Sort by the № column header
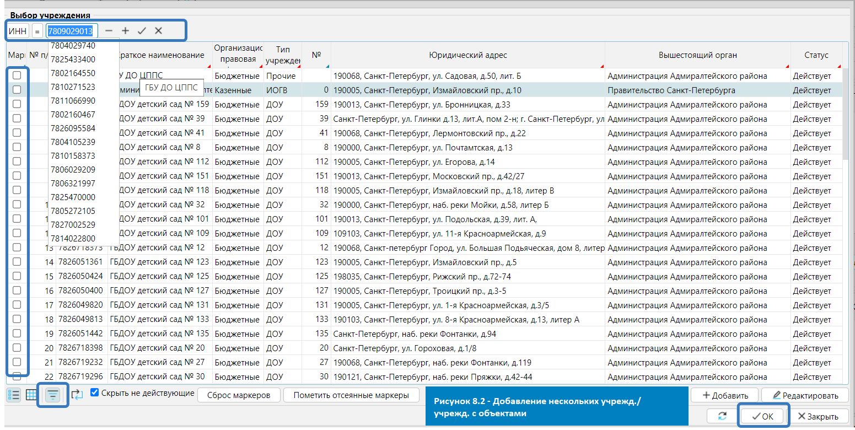The image size is (855, 430). point(316,55)
